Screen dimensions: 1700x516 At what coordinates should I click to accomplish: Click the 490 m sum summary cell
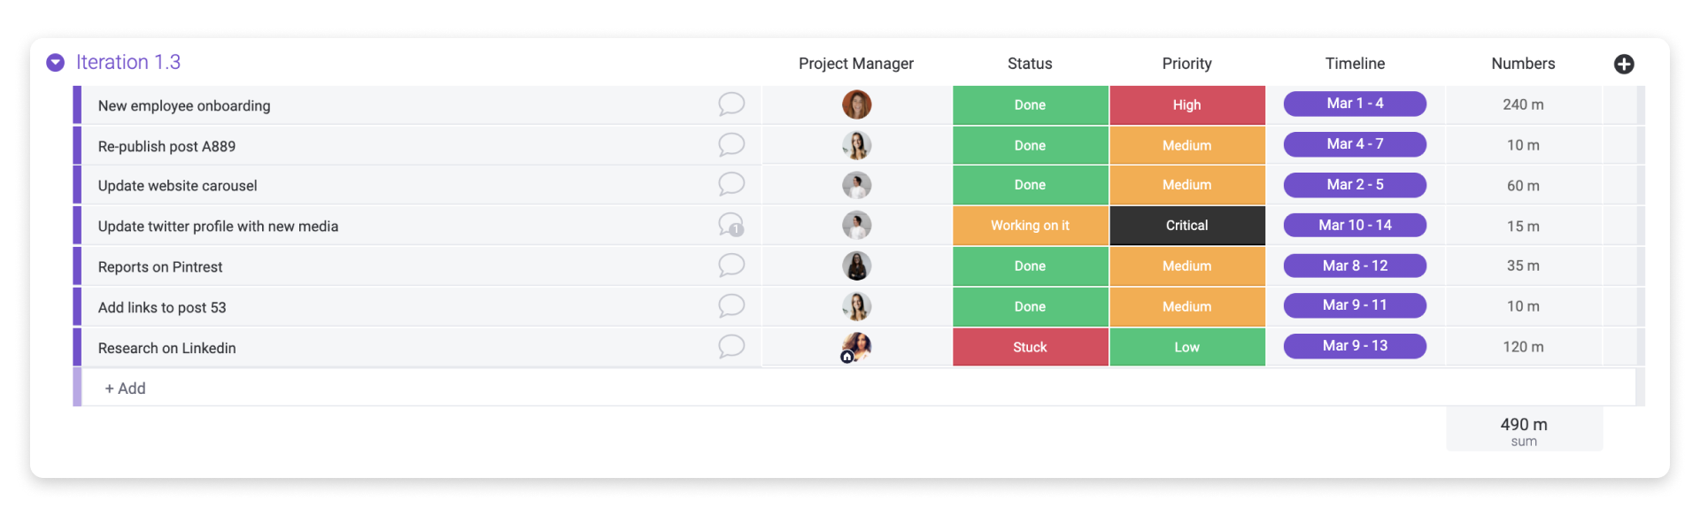click(1524, 430)
